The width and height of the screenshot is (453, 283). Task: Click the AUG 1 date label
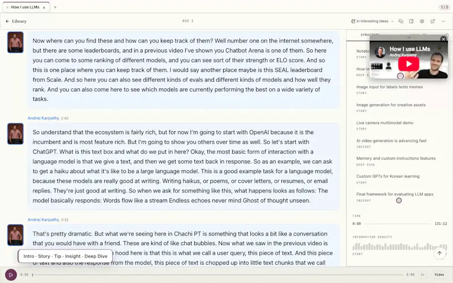[188, 21]
